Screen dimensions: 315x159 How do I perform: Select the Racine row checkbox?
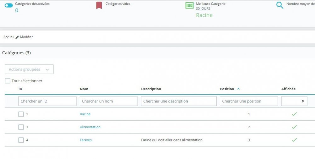[x=21, y=114]
